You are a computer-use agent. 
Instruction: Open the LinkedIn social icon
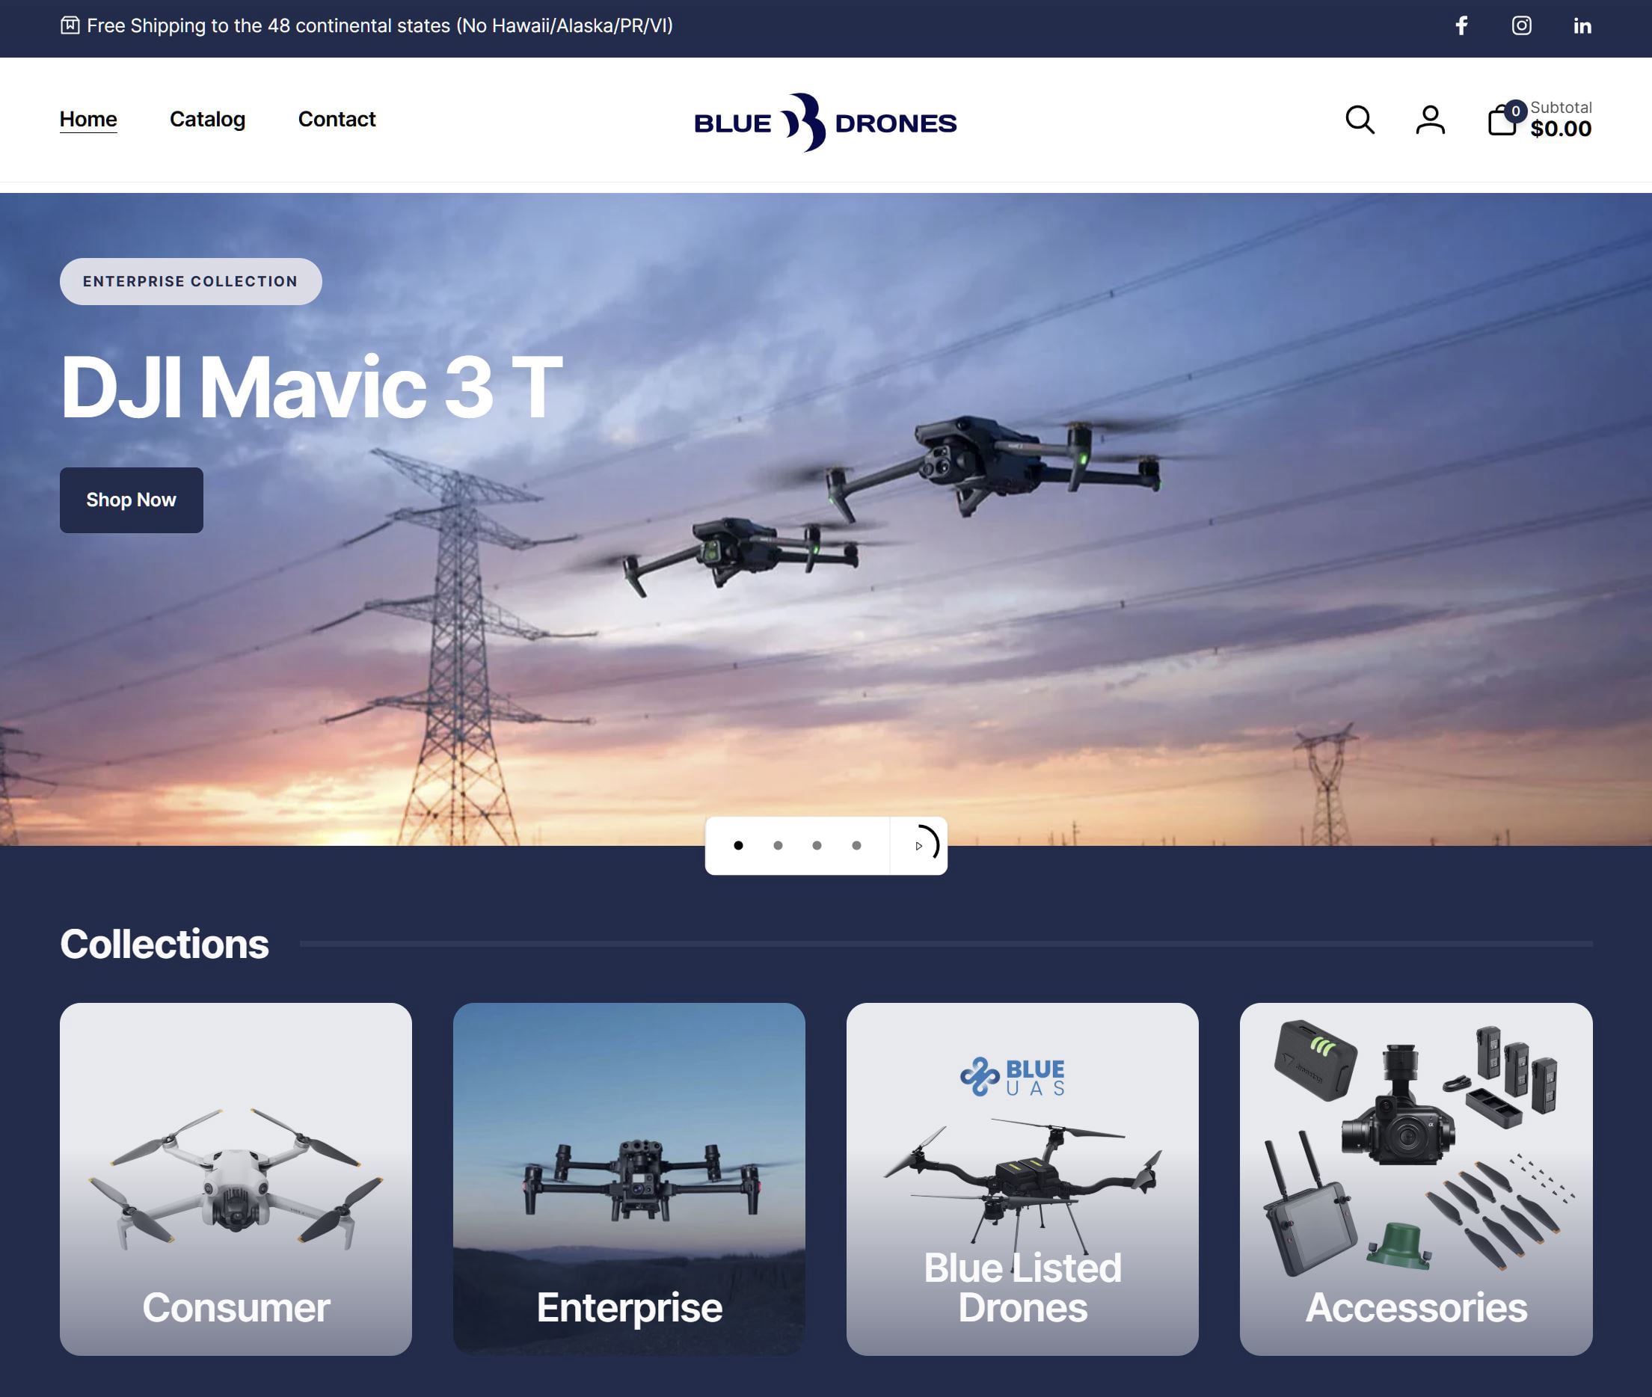pyautogui.click(x=1583, y=26)
